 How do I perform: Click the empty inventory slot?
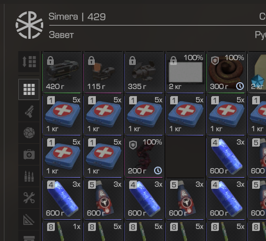(185, 157)
